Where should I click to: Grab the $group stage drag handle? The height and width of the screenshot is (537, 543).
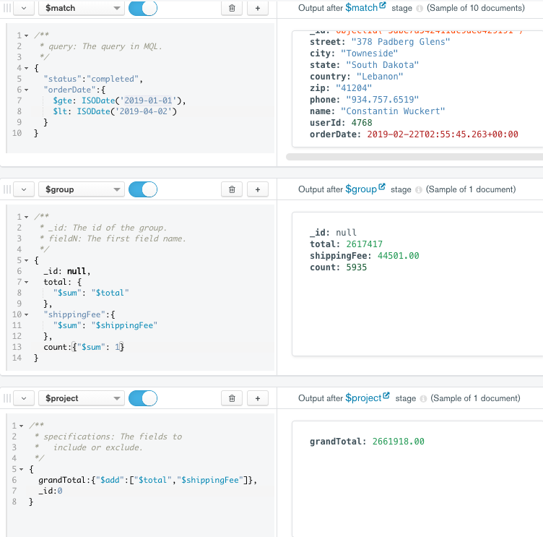pyautogui.click(x=7, y=189)
